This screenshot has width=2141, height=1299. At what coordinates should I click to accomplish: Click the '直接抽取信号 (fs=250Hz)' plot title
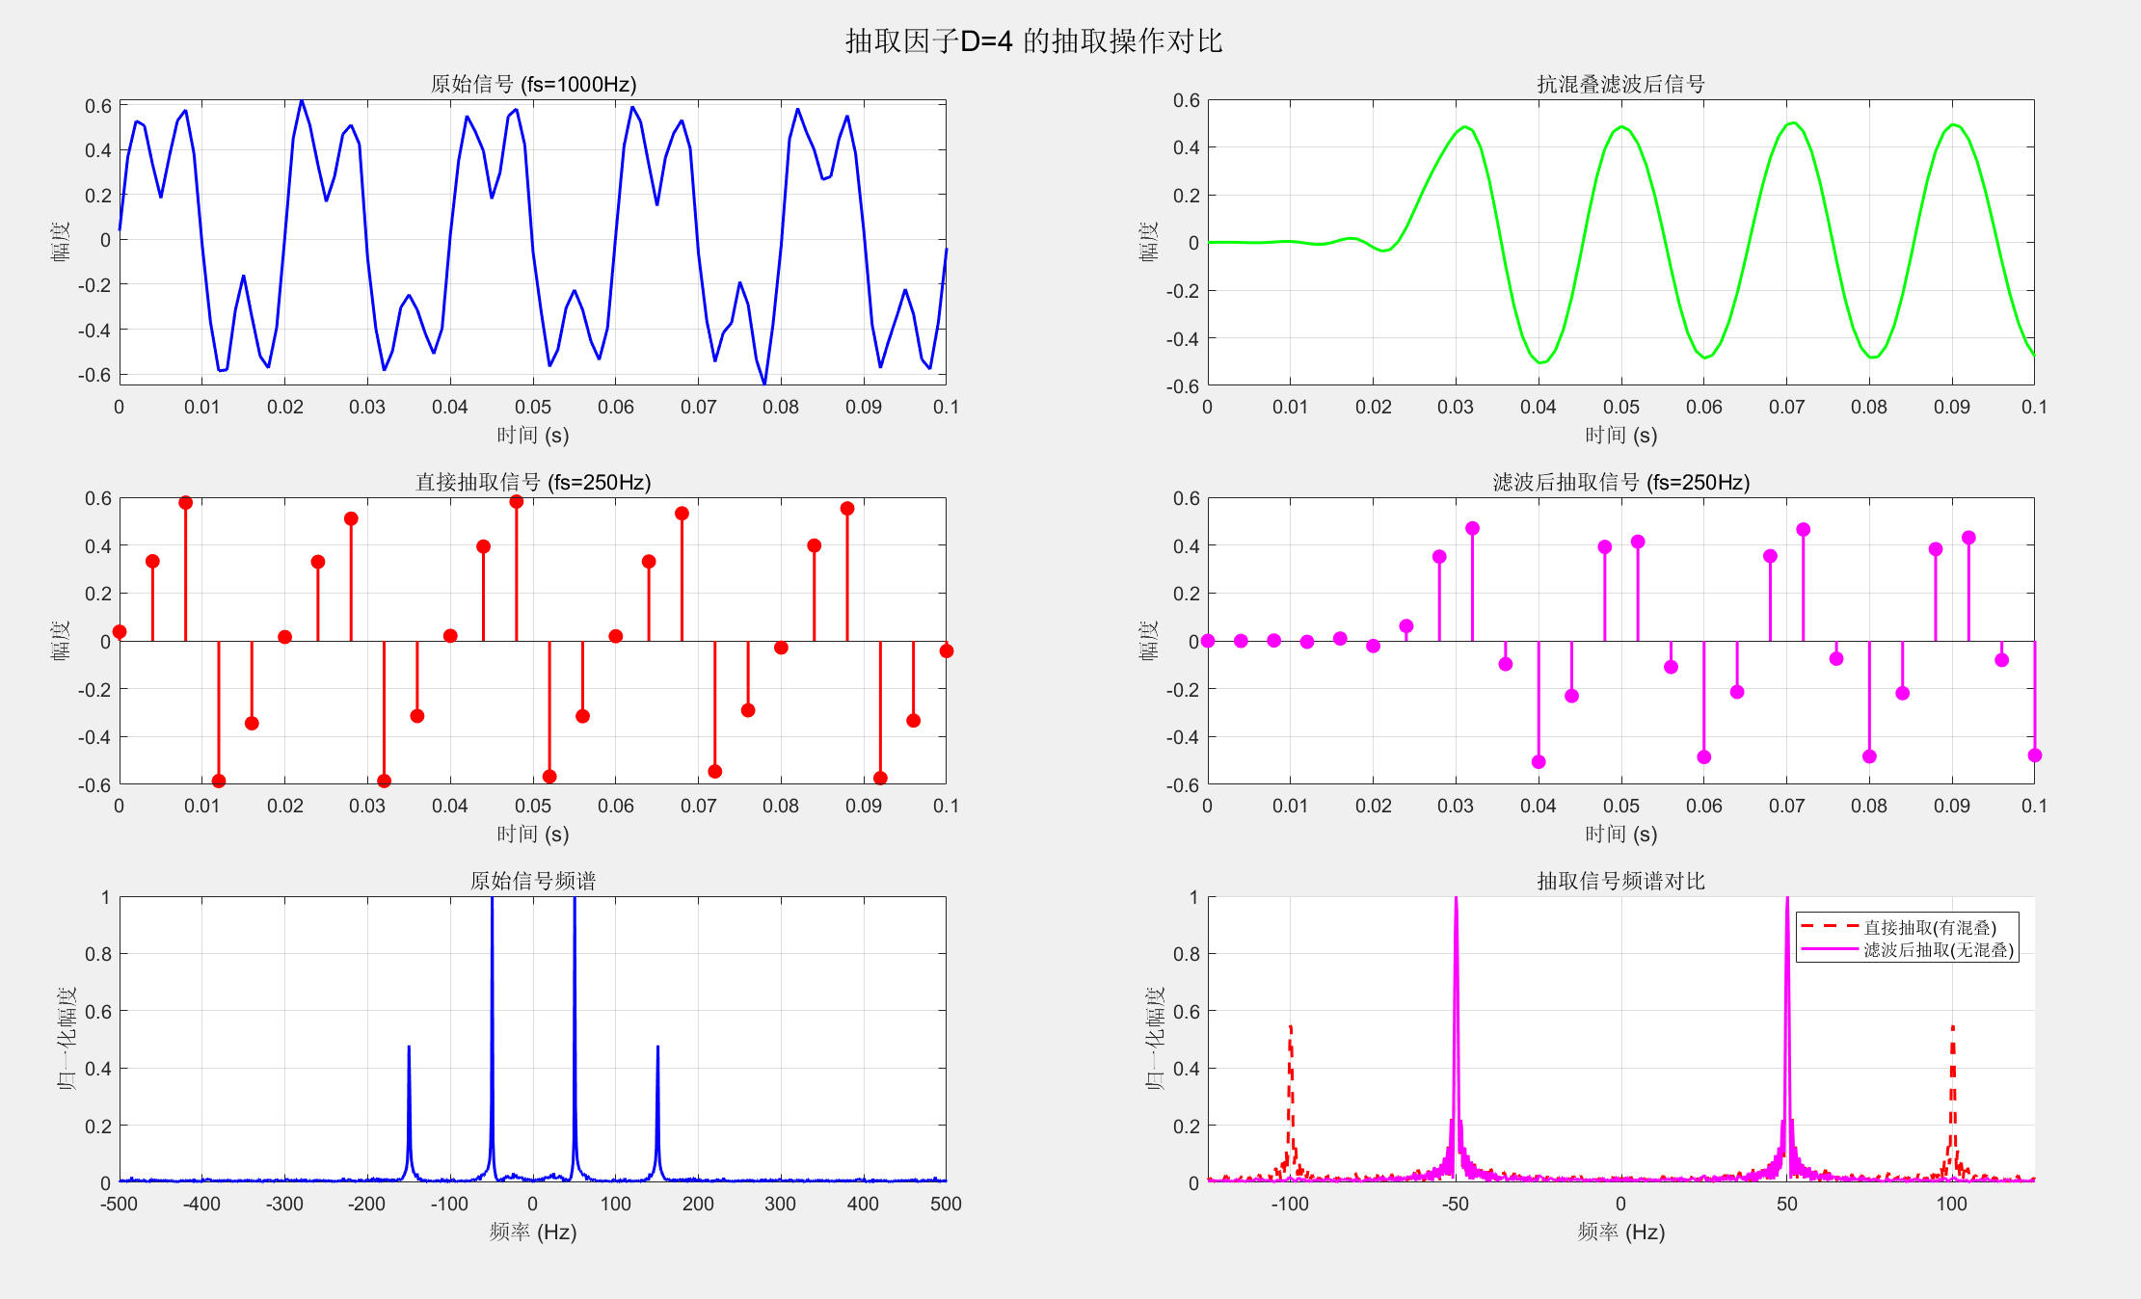coord(532,482)
